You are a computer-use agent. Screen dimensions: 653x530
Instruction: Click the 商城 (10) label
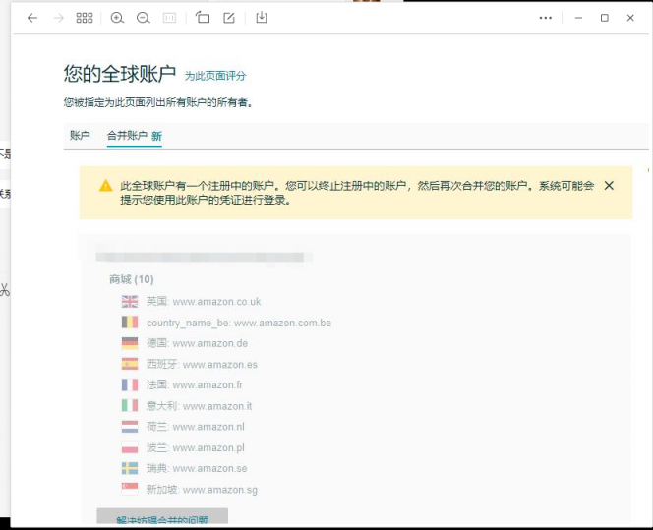[132, 279]
